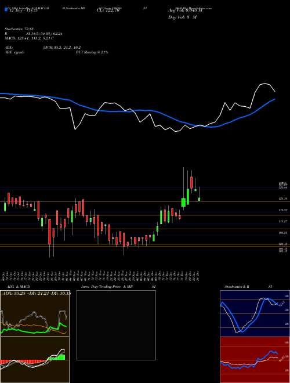Click the 121.35 price axis label

tap(282, 199)
